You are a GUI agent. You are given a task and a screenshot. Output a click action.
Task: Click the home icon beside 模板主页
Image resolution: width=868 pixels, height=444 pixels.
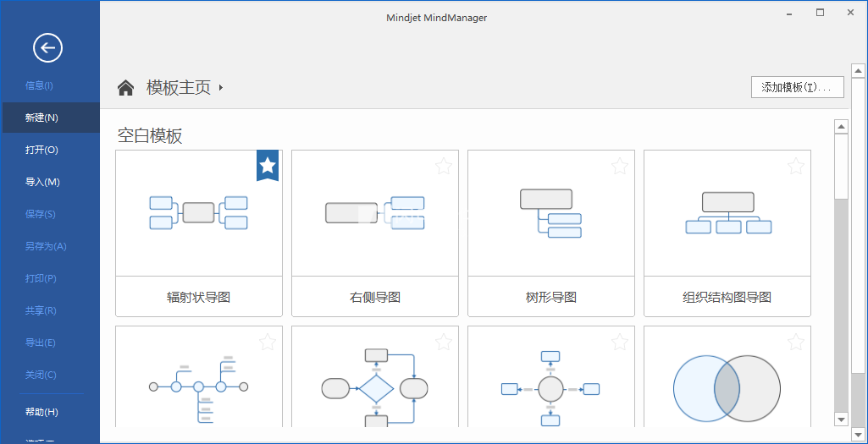click(x=126, y=88)
